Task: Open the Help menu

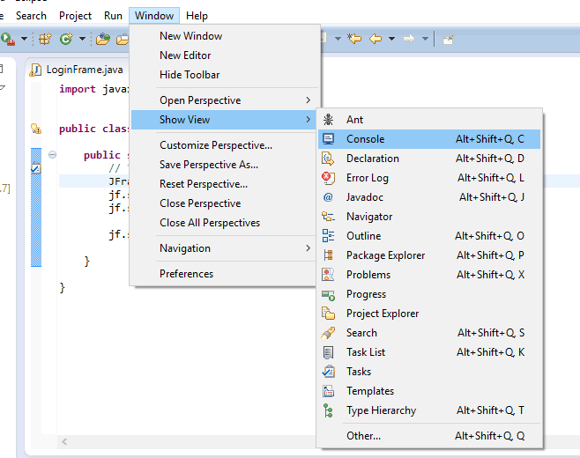Action: (x=197, y=16)
